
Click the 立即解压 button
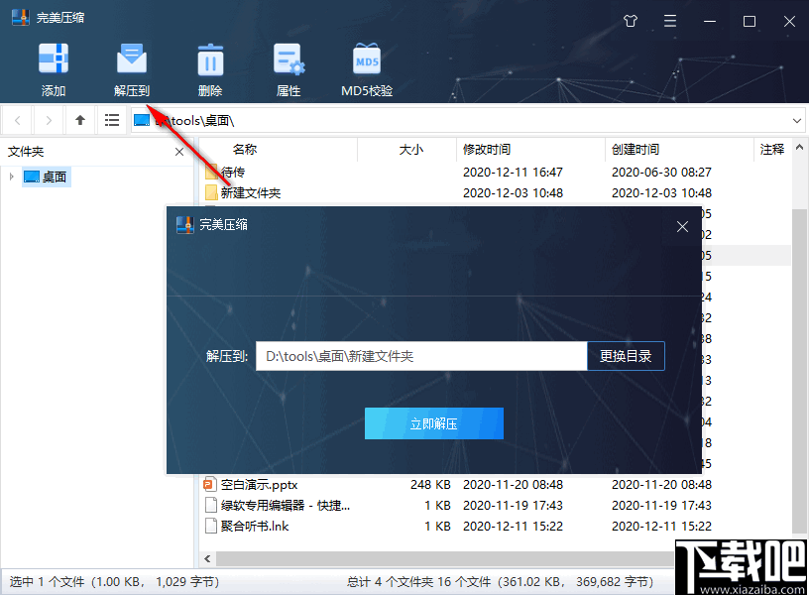pyautogui.click(x=434, y=423)
